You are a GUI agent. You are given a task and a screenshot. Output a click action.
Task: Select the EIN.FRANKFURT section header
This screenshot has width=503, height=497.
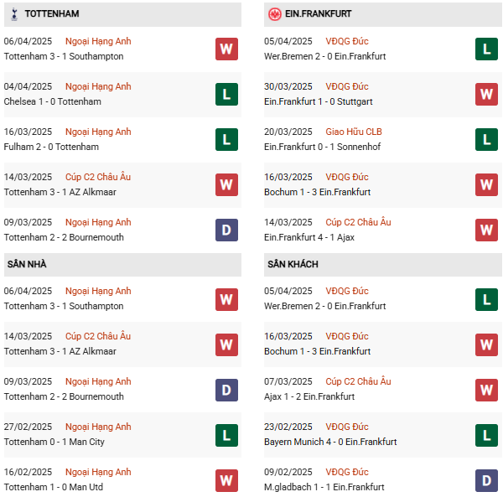[321, 14]
